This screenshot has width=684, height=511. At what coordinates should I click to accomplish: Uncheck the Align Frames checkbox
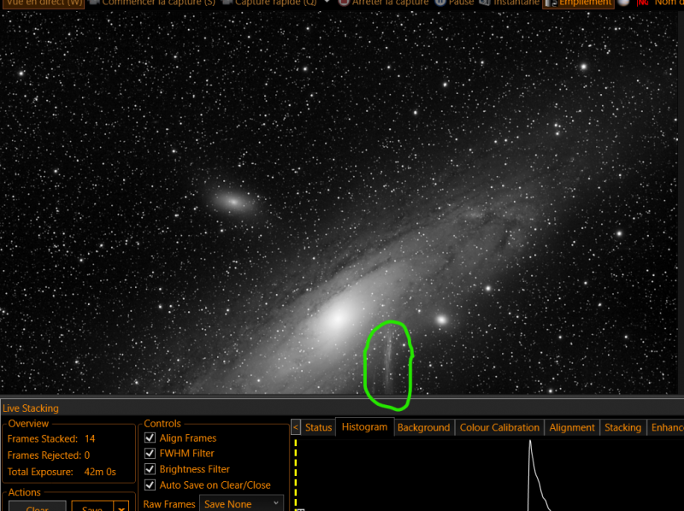pyautogui.click(x=150, y=438)
